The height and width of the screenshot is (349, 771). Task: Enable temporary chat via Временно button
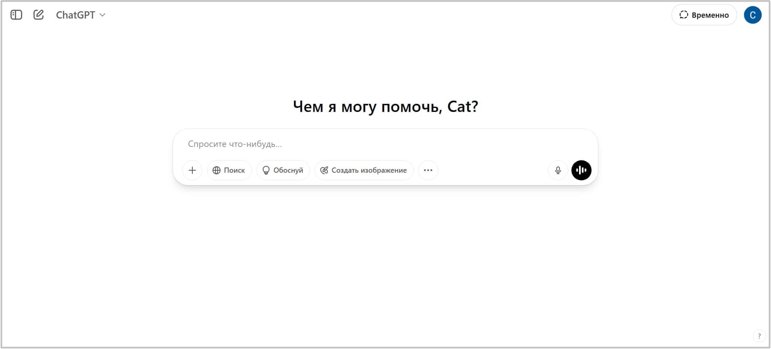pyautogui.click(x=704, y=15)
